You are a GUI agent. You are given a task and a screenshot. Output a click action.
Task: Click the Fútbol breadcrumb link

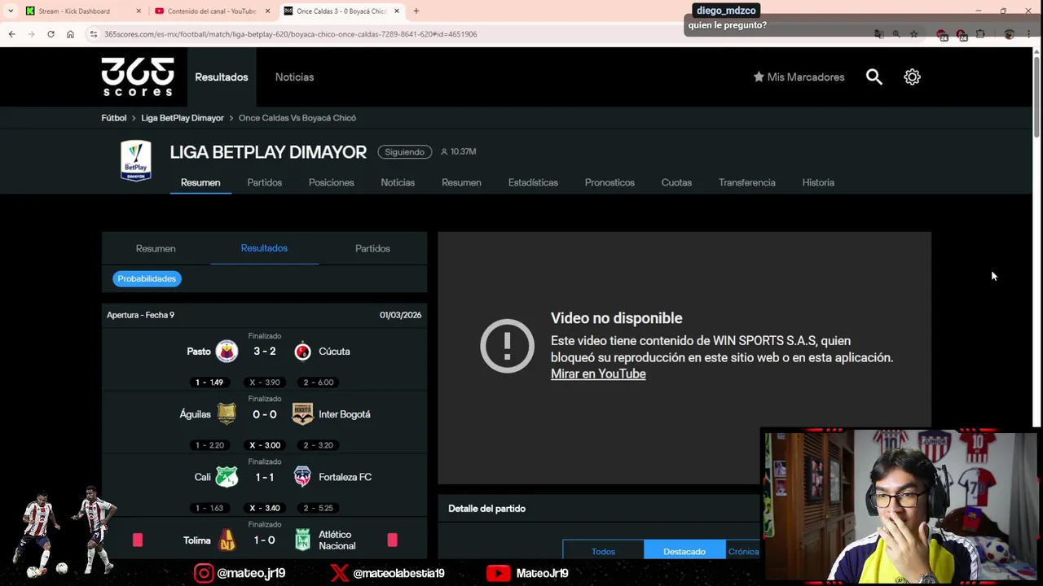114,118
